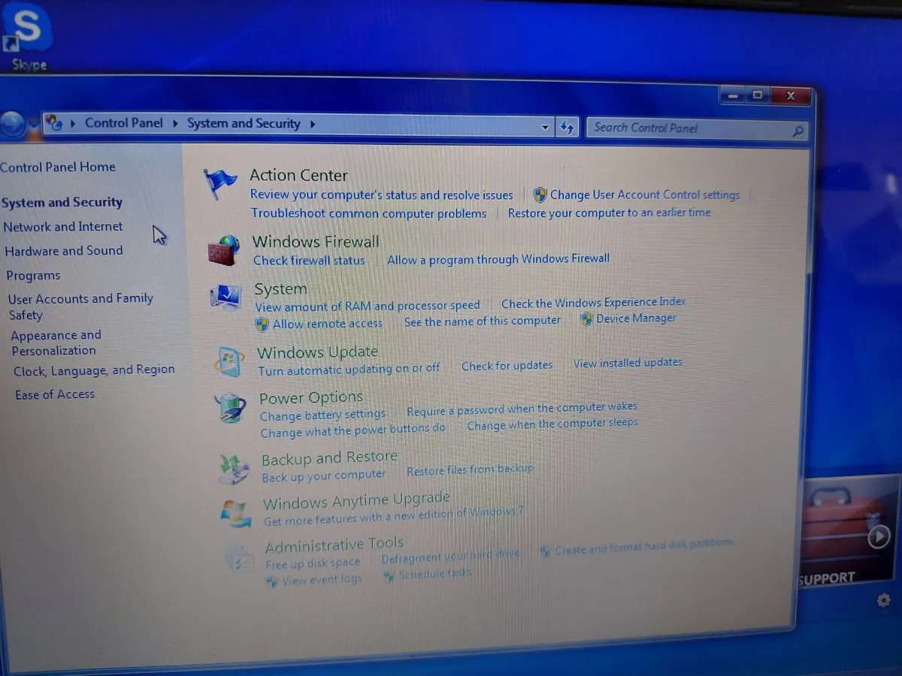Open the Administrative Tools icon
The height and width of the screenshot is (676, 902).
tap(240, 559)
